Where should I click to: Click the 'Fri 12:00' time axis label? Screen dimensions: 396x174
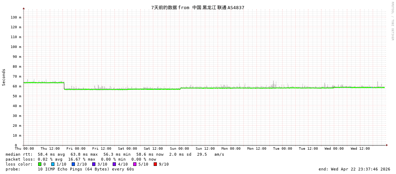click(102, 149)
